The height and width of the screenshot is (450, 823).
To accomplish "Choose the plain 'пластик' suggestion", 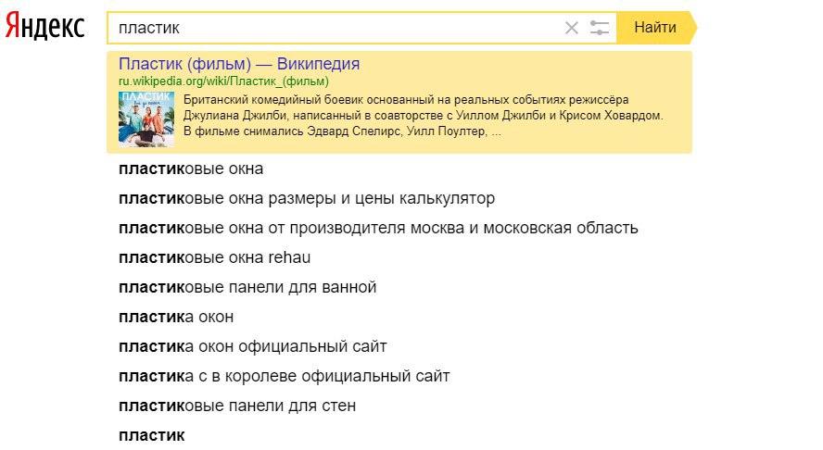I will 152,434.
